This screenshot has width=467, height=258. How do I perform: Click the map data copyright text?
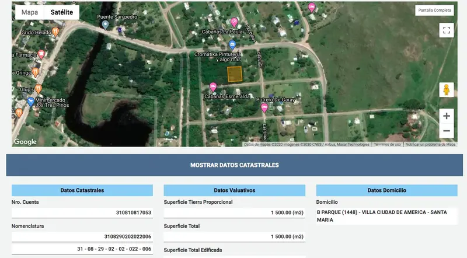click(x=307, y=145)
